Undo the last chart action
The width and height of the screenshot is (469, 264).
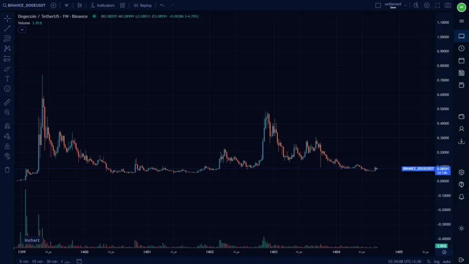click(x=162, y=5)
